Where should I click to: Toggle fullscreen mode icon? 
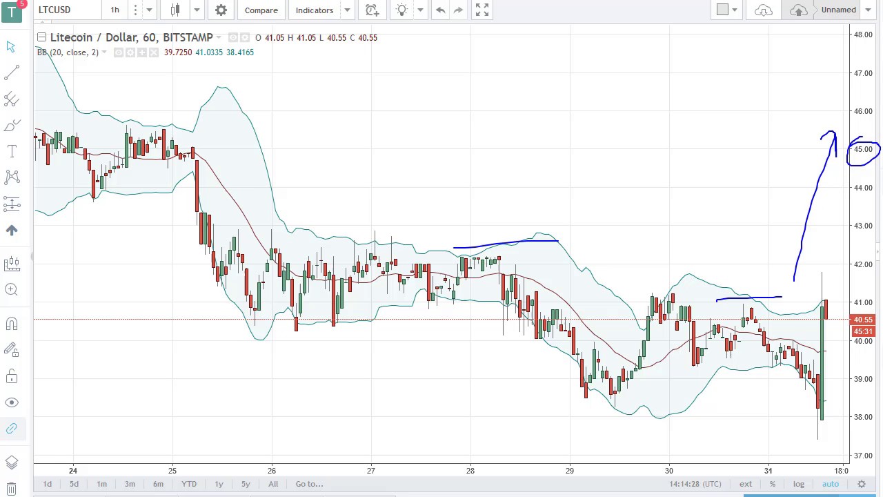(x=482, y=10)
